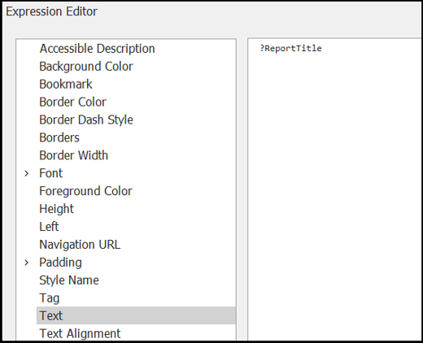The height and width of the screenshot is (343, 423).
Task: Select the Font property item
Action: tap(50, 173)
